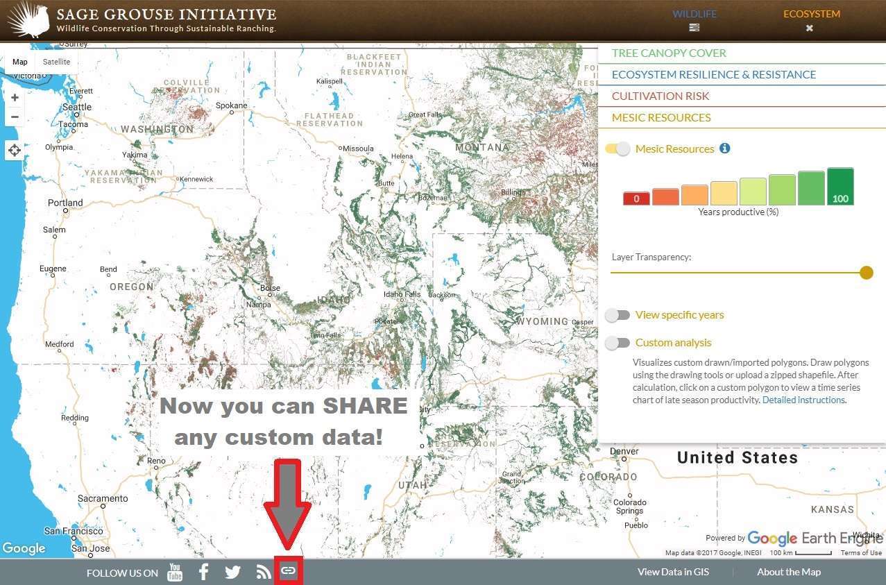The width and height of the screenshot is (886, 585).
Task: Open the YouTube channel icon
Action: pos(175,573)
